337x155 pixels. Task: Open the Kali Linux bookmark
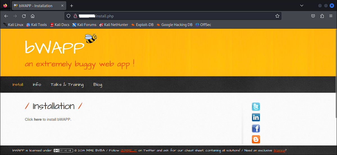pos(13,25)
